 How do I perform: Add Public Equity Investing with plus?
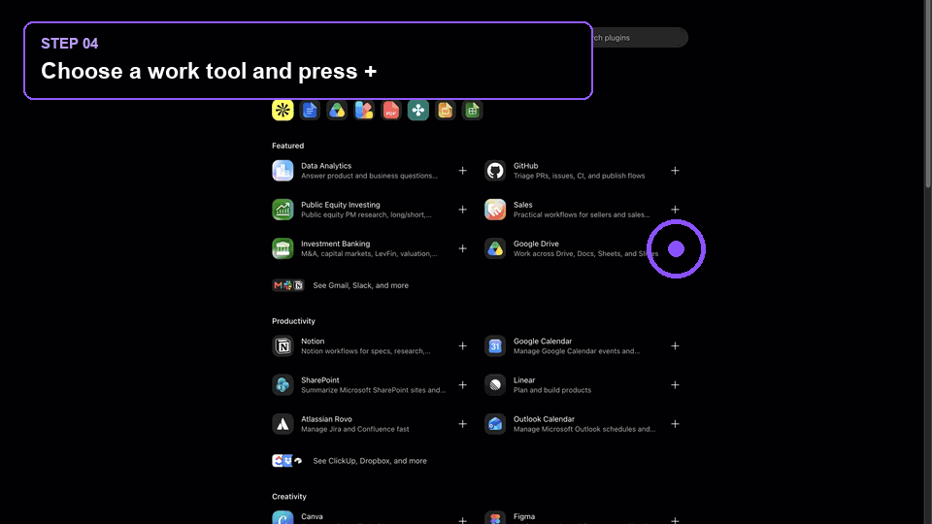click(x=462, y=210)
